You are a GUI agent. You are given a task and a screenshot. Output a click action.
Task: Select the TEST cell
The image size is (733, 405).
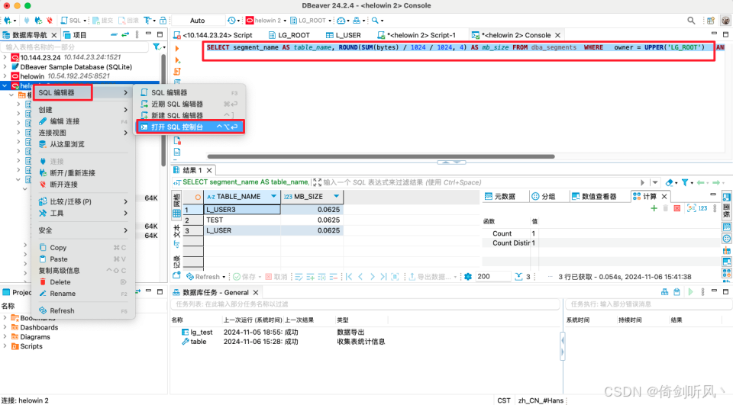coord(242,220)
